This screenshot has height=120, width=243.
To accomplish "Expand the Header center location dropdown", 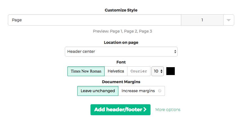I will pos(121,52).
